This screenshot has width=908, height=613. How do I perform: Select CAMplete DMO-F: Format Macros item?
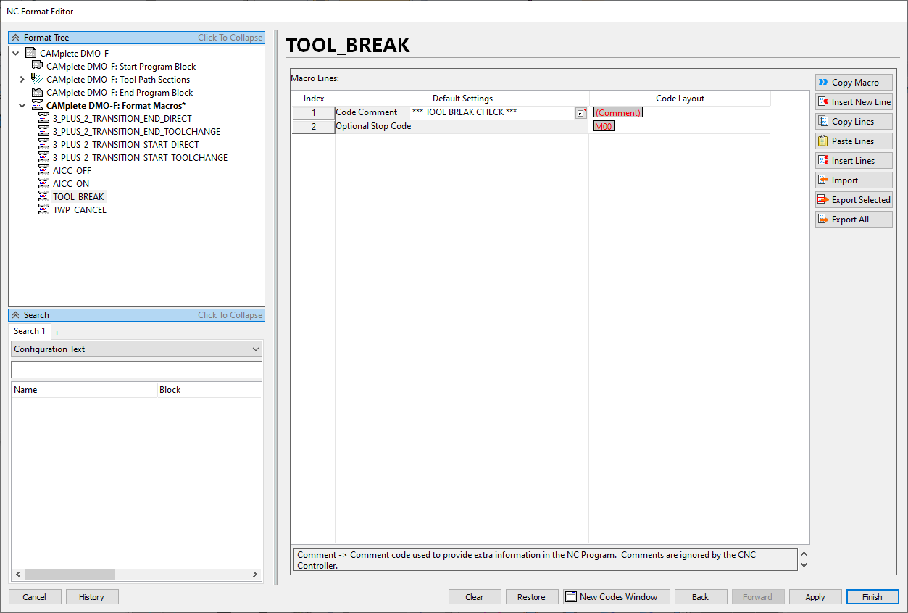point(116,106)
